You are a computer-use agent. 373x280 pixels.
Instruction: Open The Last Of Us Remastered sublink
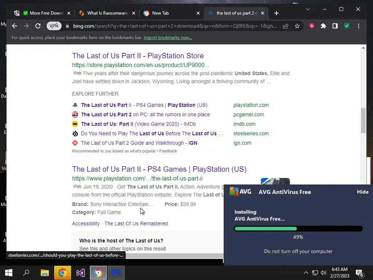tap(136, 223)
